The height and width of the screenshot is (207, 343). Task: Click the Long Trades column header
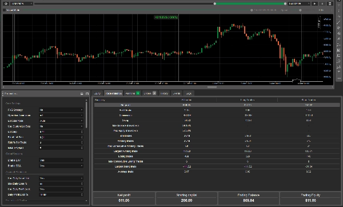(x=247, y=99)
